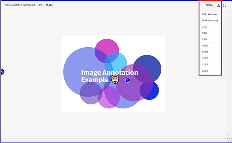
Task: Select the highlighted 100% menu entry
Action: pos(210,46)
